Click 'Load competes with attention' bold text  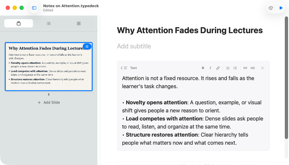coord(164,119)
